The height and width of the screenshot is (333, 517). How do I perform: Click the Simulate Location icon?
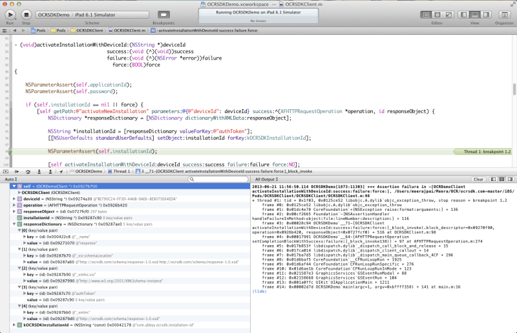coord(61,171)
